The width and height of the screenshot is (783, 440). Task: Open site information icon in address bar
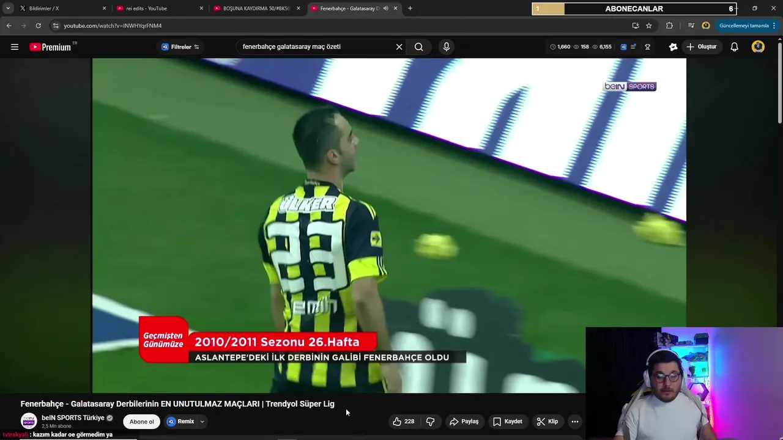56,26
